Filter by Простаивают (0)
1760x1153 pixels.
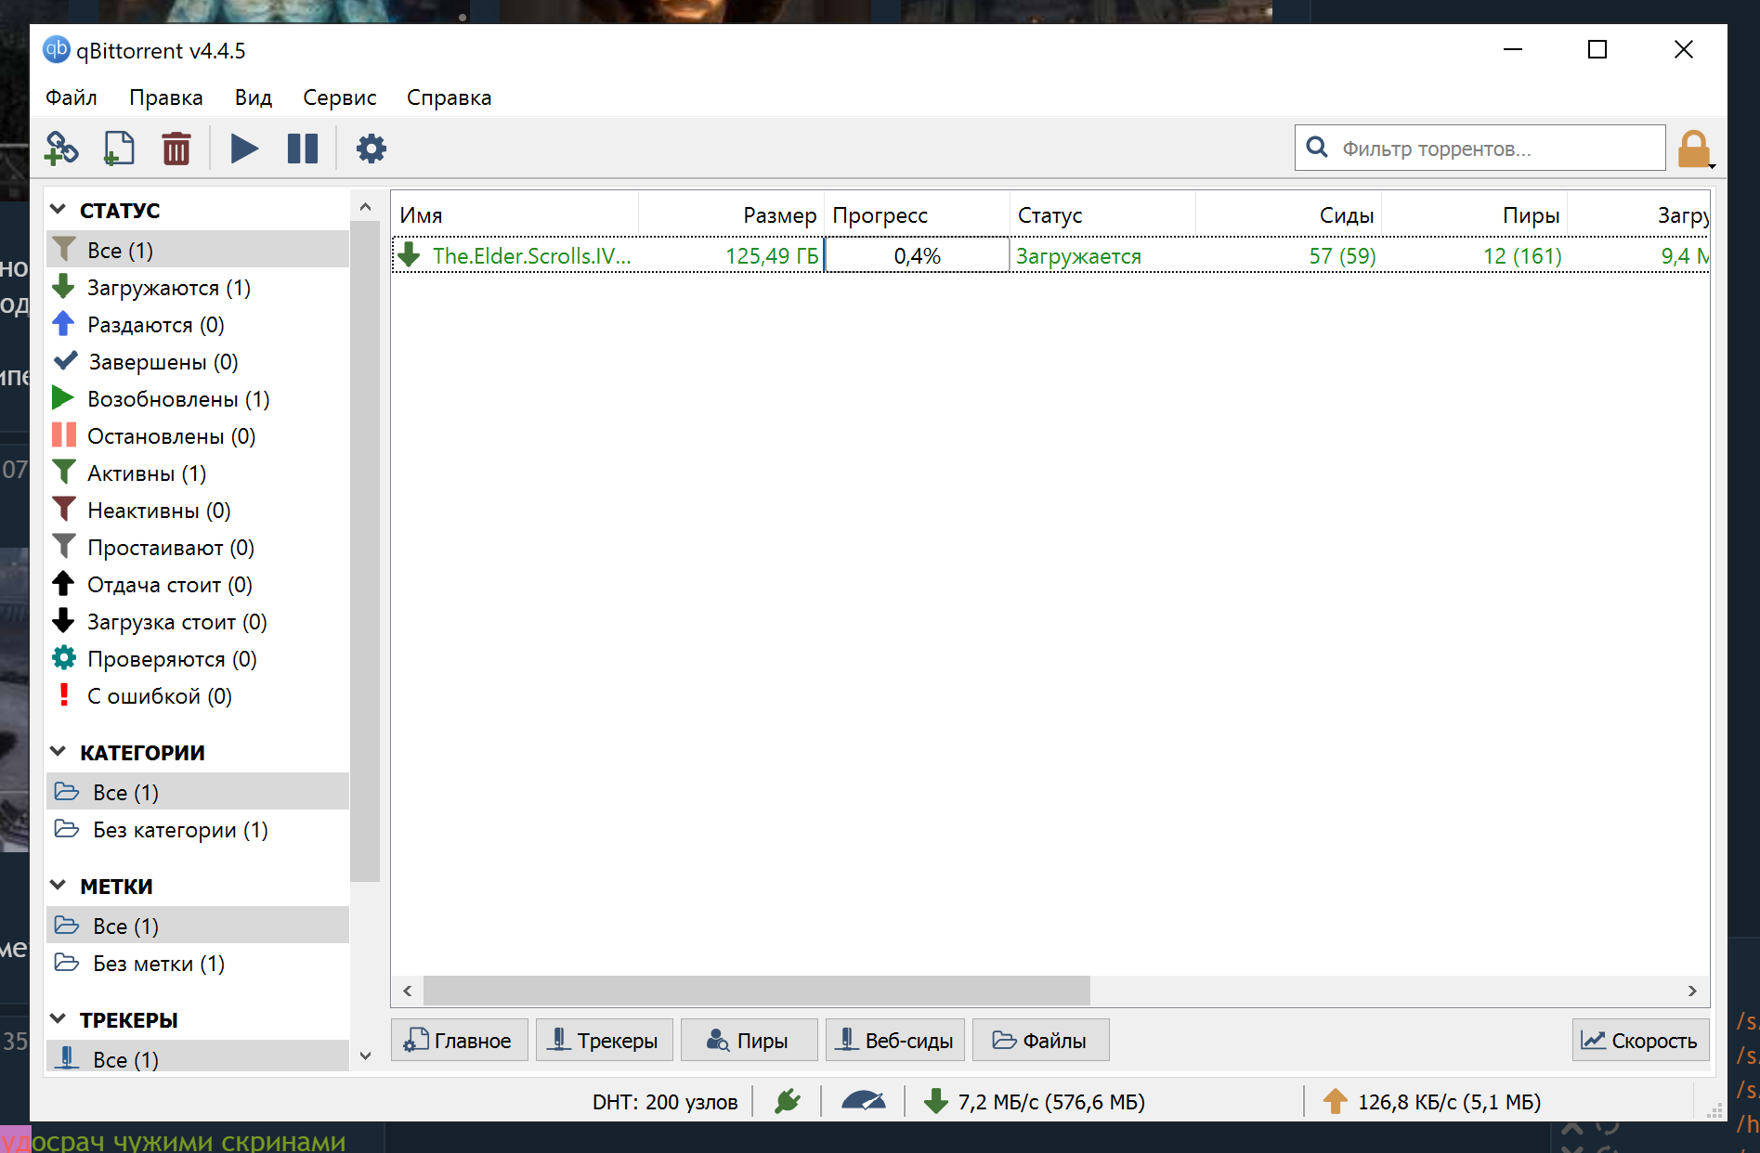[x=198, y=548]
